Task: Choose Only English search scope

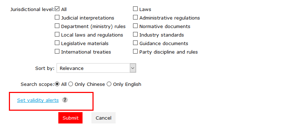Action: (x=109, y=84)
